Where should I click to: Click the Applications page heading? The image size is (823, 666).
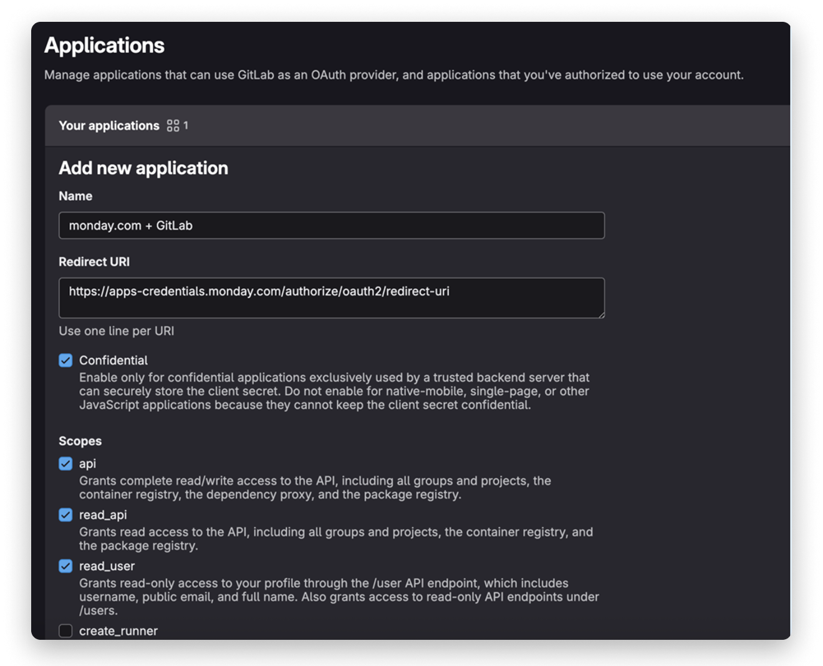tap(104, 46)
